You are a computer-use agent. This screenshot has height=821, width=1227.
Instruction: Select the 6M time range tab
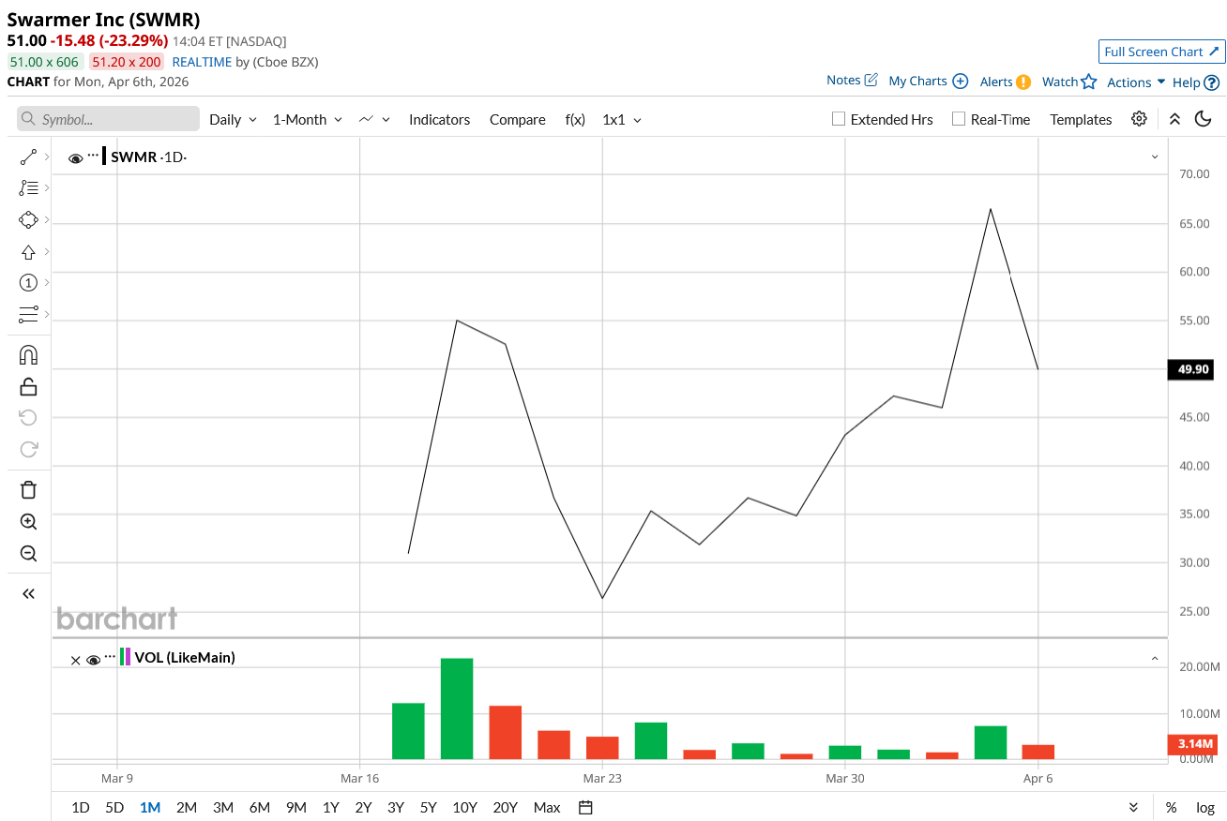(x=260, y=807)
